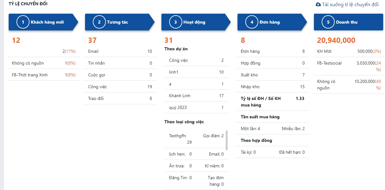This screenshot has width=385, height=190.
Task: Click the step 2 circle icon
Action: click(99, 22)
